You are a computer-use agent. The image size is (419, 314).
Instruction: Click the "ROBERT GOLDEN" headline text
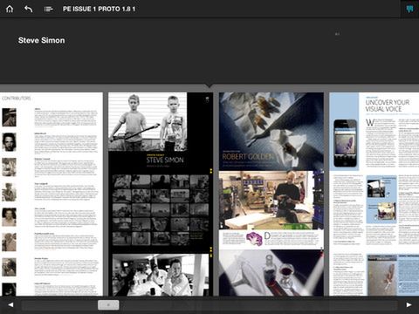pos(248,157)
